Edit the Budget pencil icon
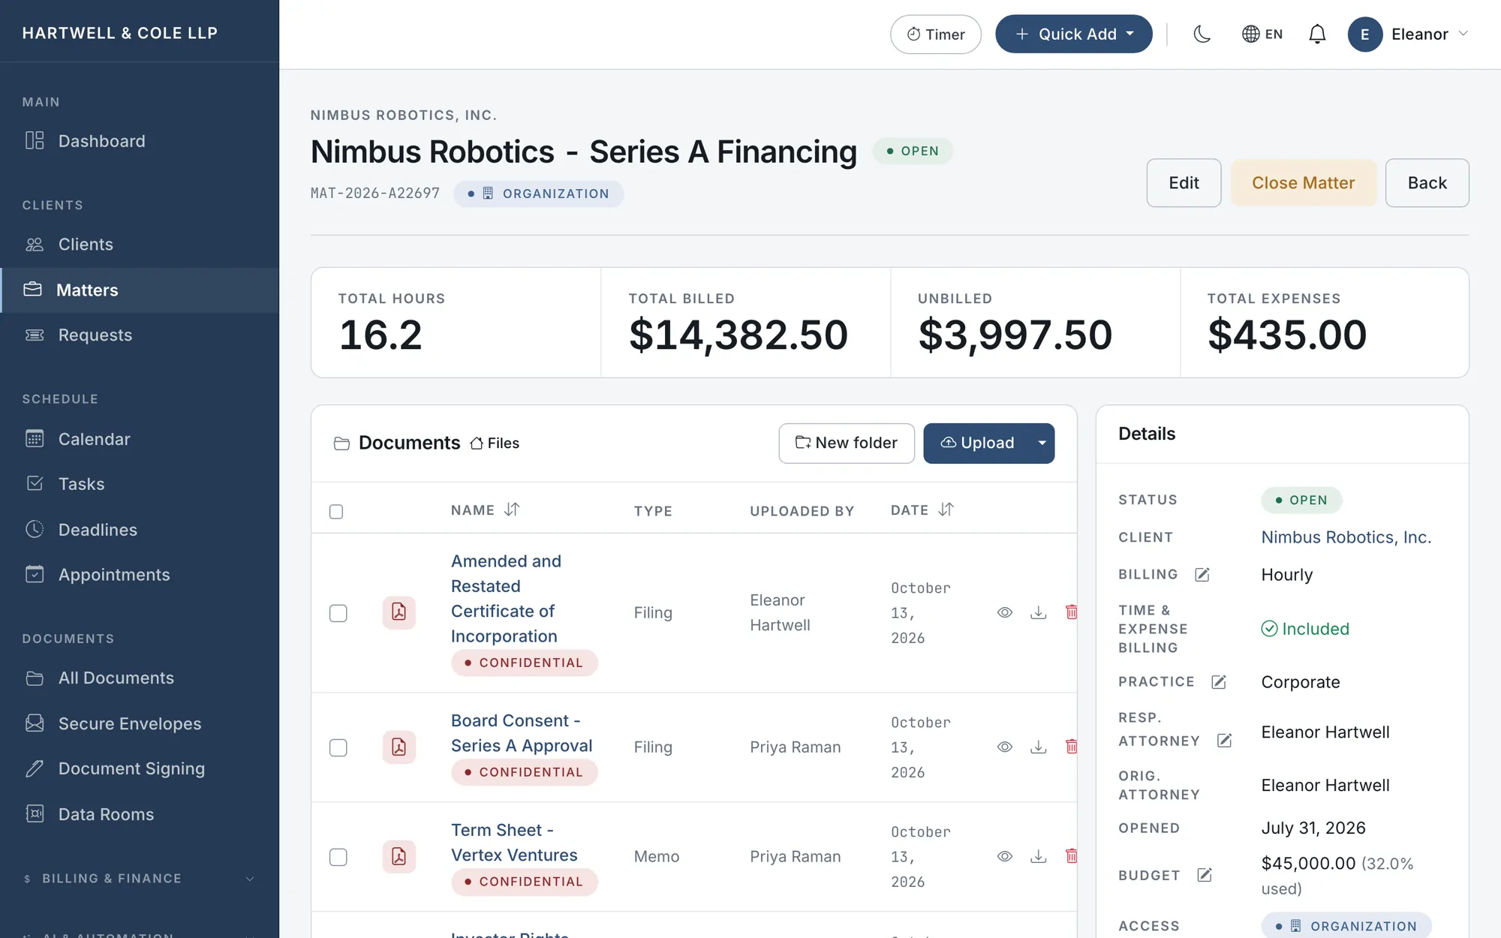 [1205, 875]
